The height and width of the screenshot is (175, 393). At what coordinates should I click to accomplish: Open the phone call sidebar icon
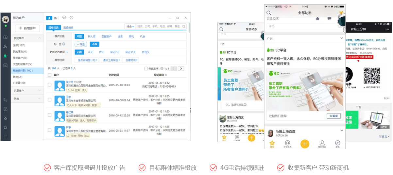pos(6,100)
